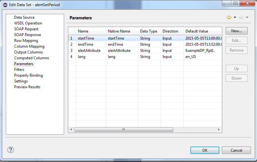Select the startTime parameter row

[x=86, y=38]
